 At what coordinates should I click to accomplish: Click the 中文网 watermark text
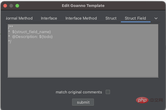(x=156, y=100)
